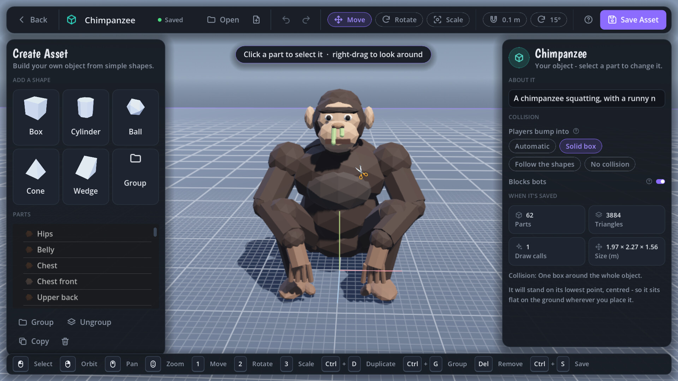Change the 15° rotation snap

(x=549, y=20)
